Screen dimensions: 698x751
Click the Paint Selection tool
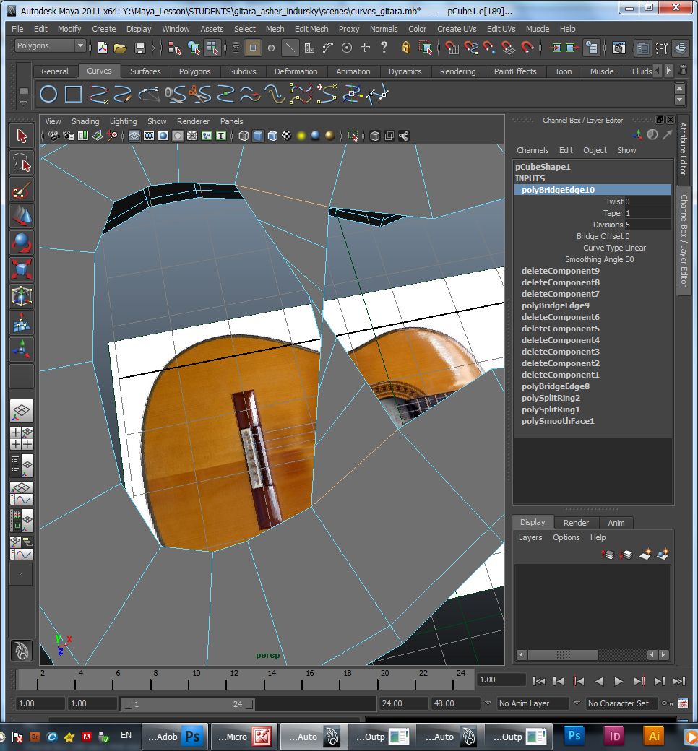click(x=22, y=190)
